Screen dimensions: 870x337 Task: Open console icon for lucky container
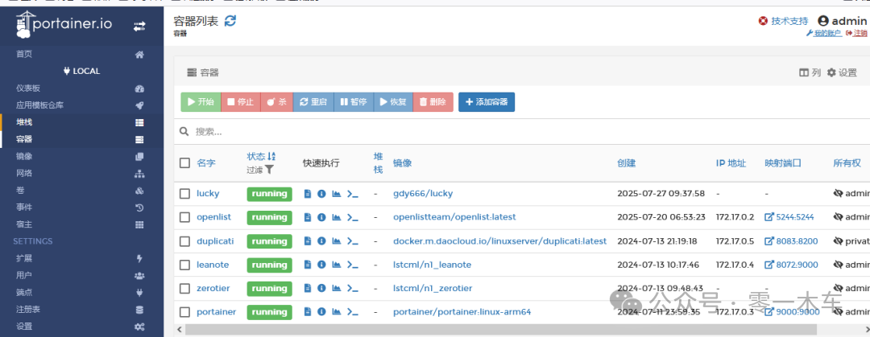(x=352, y=194)
